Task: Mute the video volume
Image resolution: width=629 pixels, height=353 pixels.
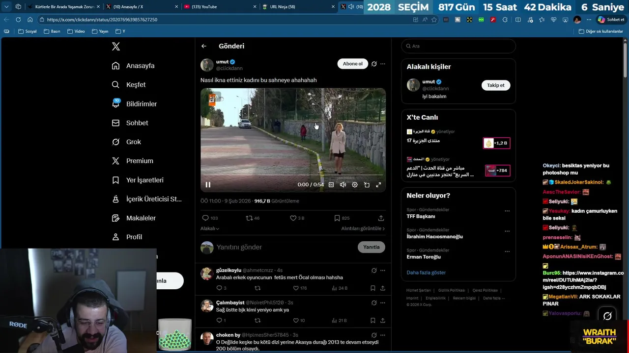Action: click(343, 185)
